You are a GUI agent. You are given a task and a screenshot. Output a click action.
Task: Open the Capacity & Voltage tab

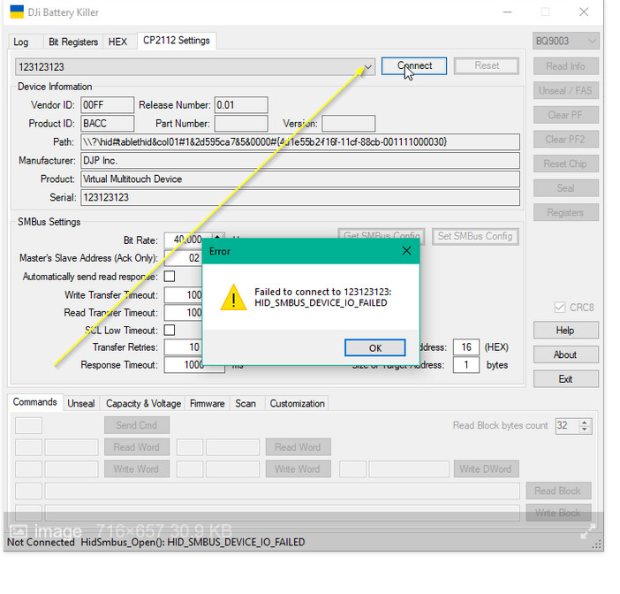coord(143,404)
